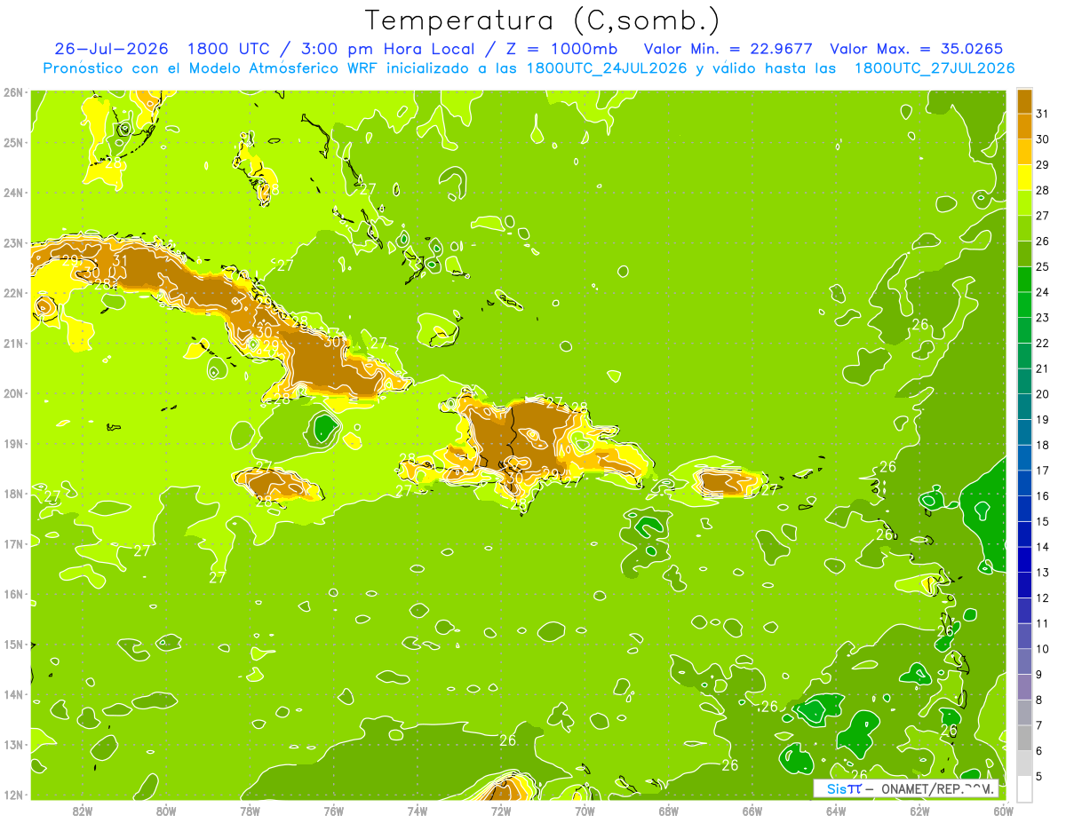Click the 'Valor Min. = 22.9677' readout
1066x823 pixels.
pos(728,48)
